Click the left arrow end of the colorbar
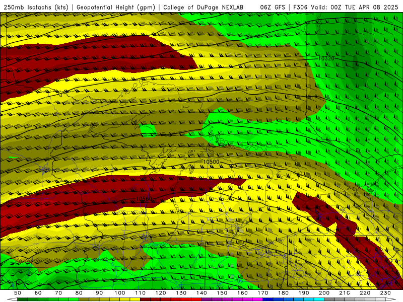This screenshot has height=302, width=403. point(12,299)
